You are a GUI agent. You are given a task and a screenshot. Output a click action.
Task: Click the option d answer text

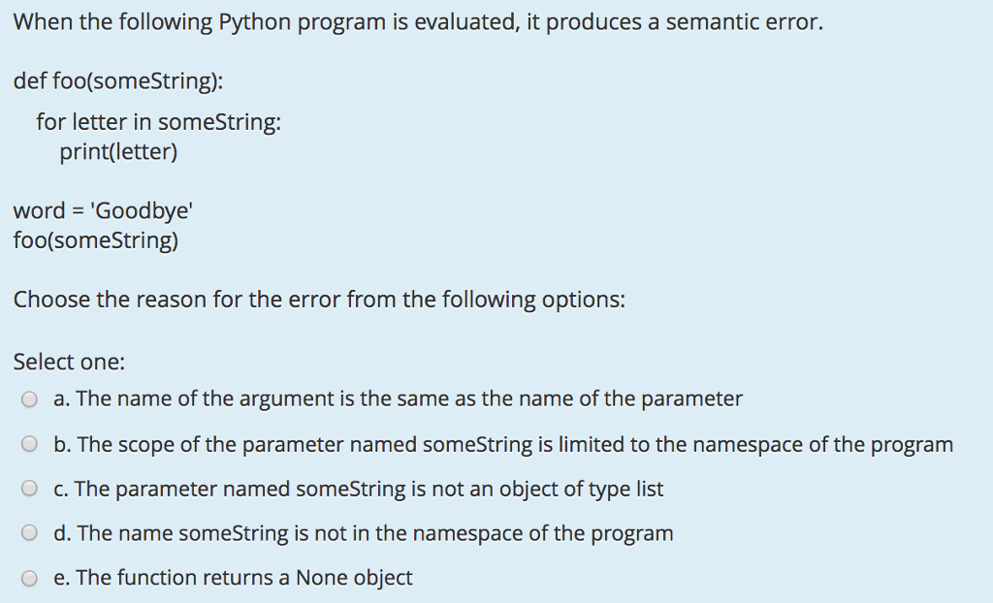tap(362, 532)
